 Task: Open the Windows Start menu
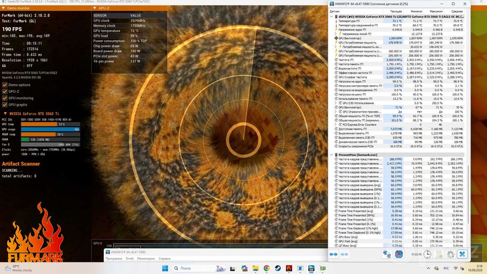[x=165, y=268]
